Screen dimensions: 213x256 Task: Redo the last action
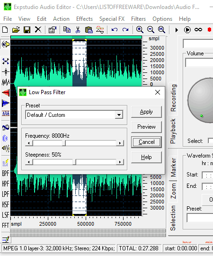pyautogui.click(x=125, y=30)
